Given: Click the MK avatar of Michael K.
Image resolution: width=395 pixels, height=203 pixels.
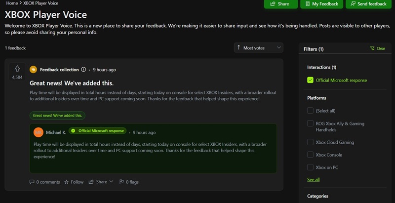Looking at the screenshot, I should pos(39,132).
